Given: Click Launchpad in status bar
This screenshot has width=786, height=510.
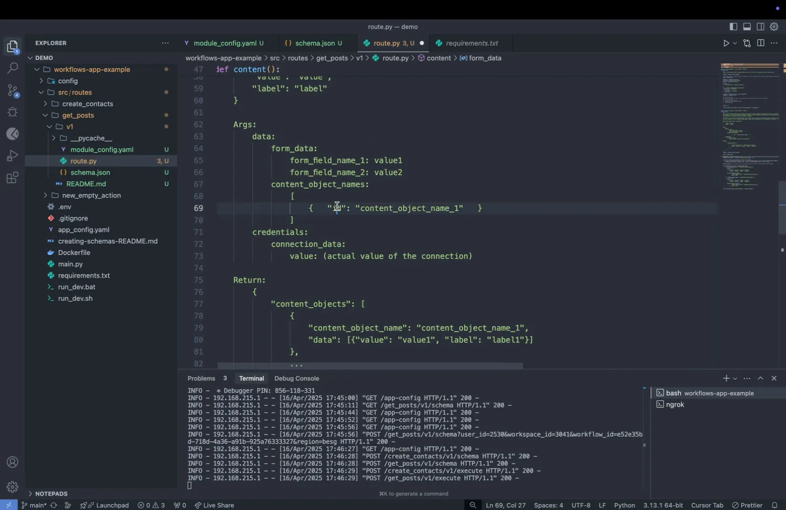Looking at the screenshot, I should [105, 505].
